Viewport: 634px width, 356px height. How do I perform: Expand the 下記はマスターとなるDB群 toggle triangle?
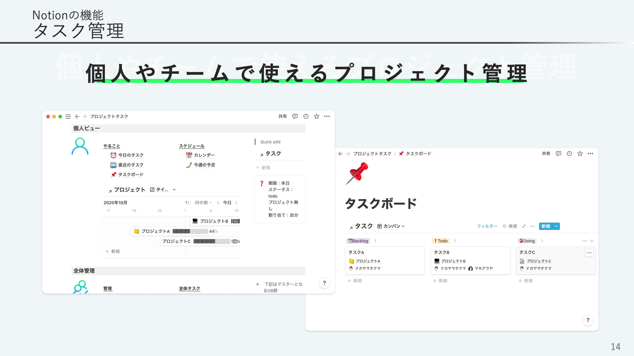(x=258, y=284)
